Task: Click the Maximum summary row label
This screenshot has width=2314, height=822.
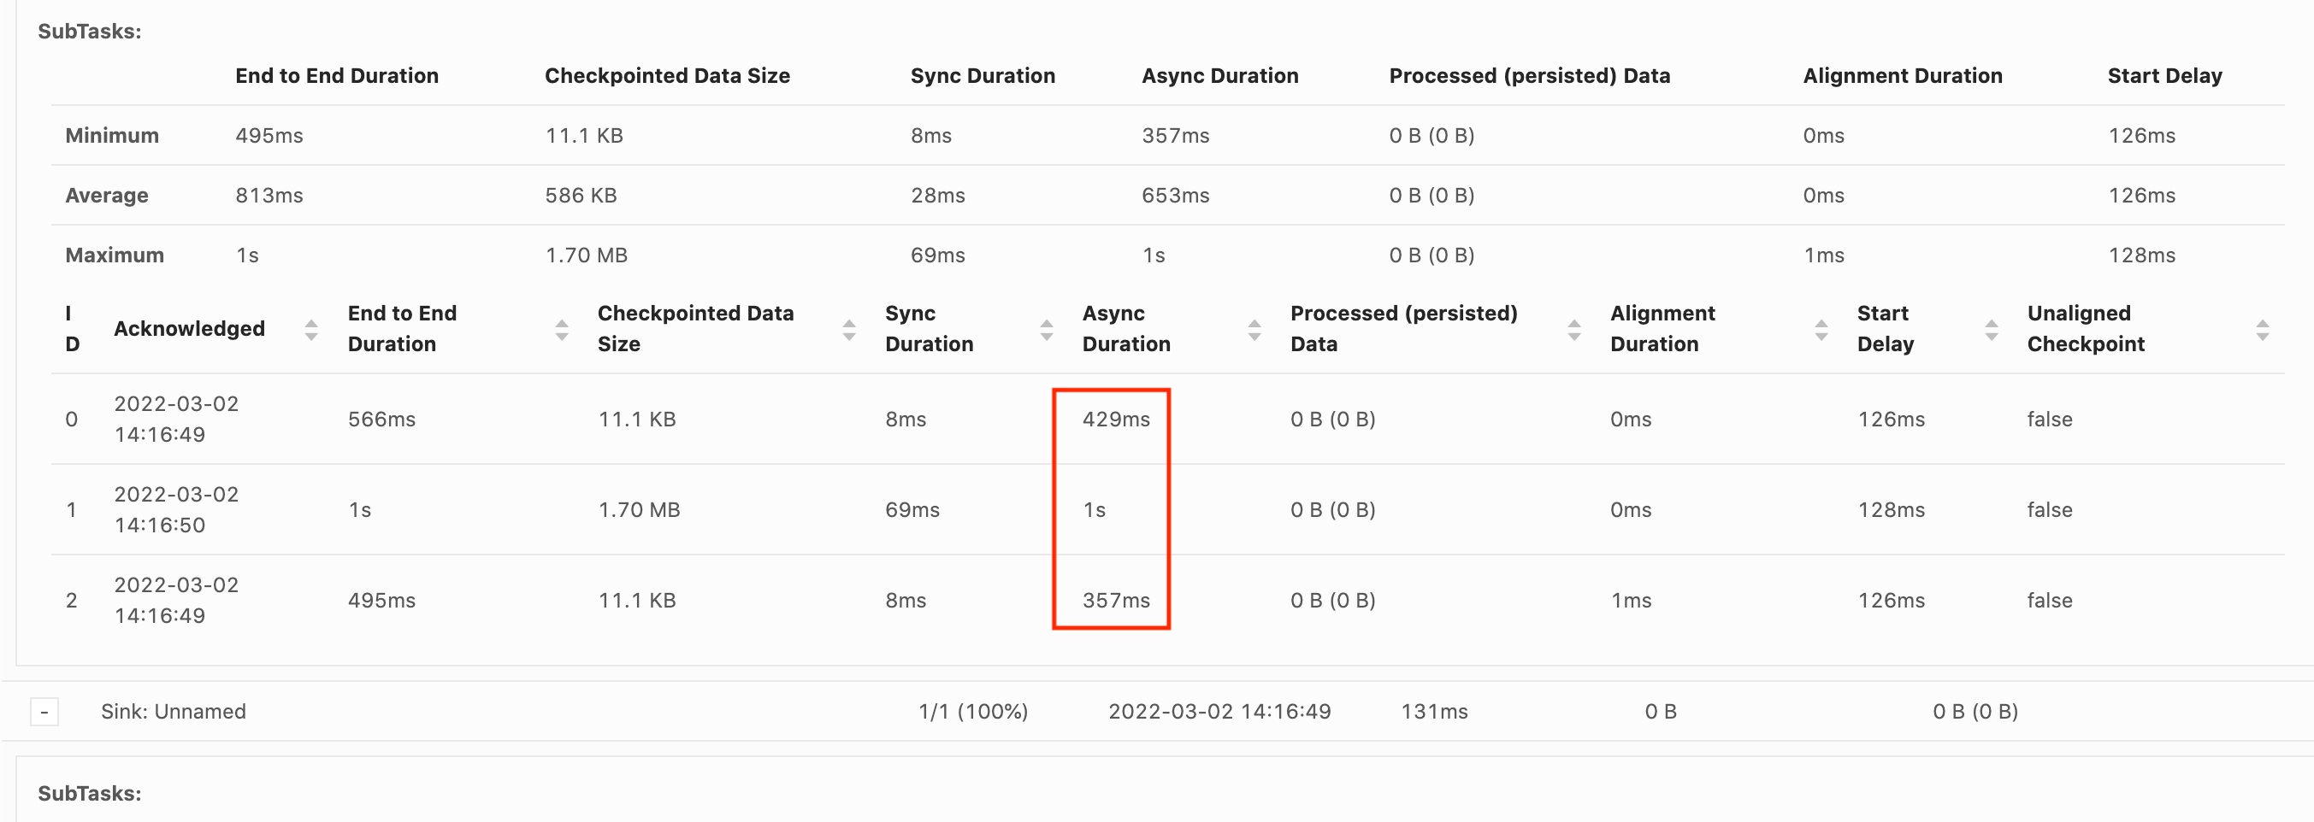Action: point(114,255)
